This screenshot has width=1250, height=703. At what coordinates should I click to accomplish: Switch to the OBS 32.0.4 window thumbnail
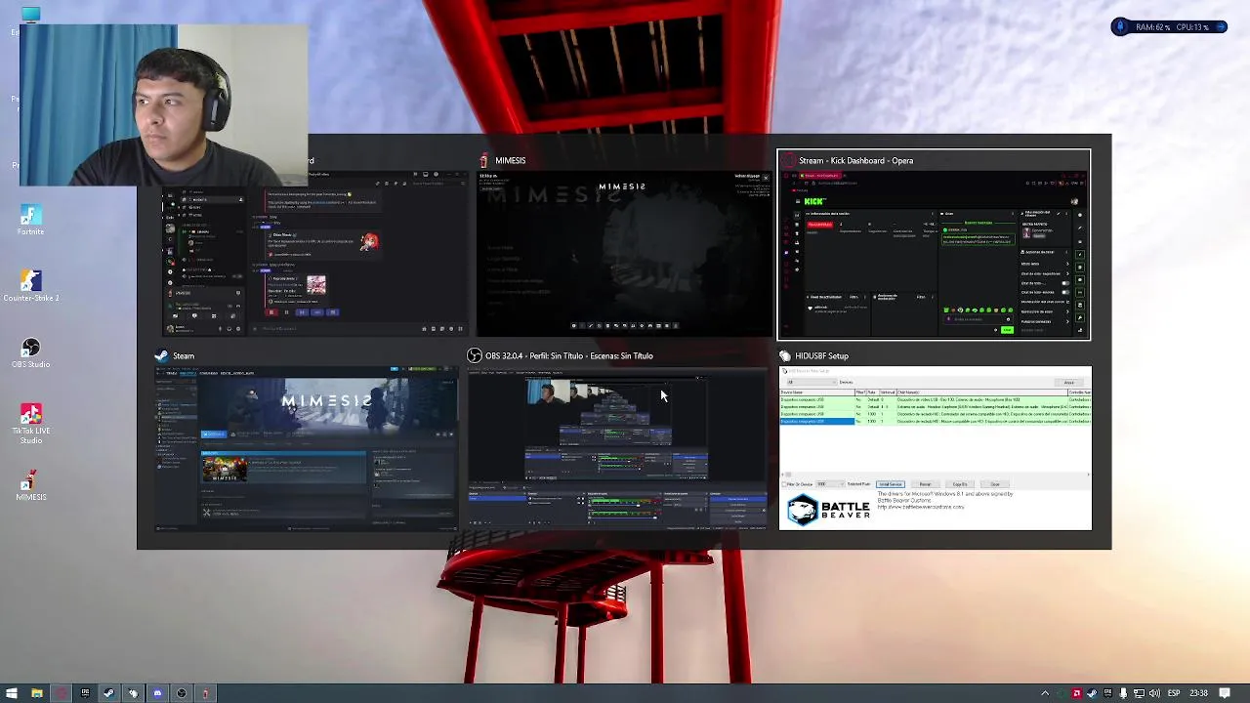point(618,449)
